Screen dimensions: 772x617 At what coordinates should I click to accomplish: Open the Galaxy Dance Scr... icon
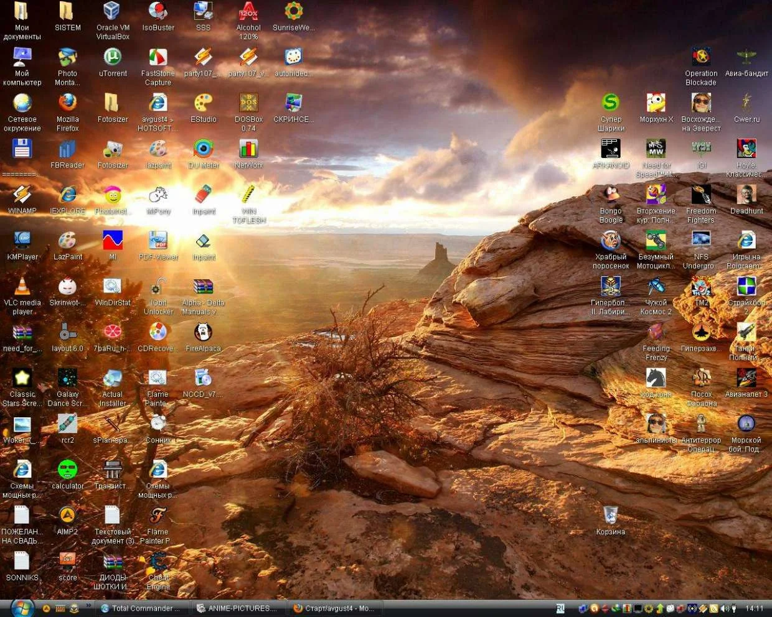pyautogui.click(x=67, y=387)
